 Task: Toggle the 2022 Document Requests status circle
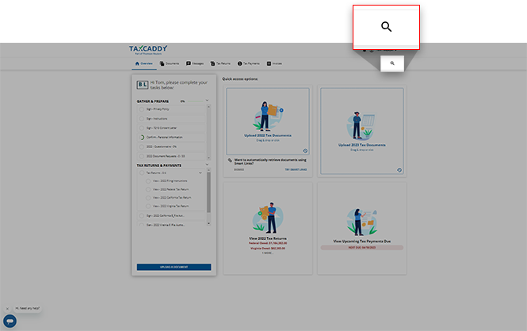coord(142,156)
